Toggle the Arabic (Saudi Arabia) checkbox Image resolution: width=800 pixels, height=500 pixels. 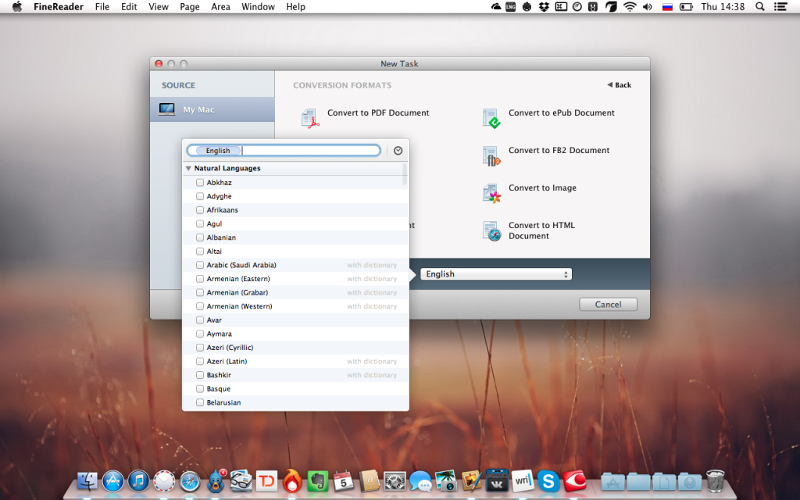pyautogui.click(x=200, y=265)
